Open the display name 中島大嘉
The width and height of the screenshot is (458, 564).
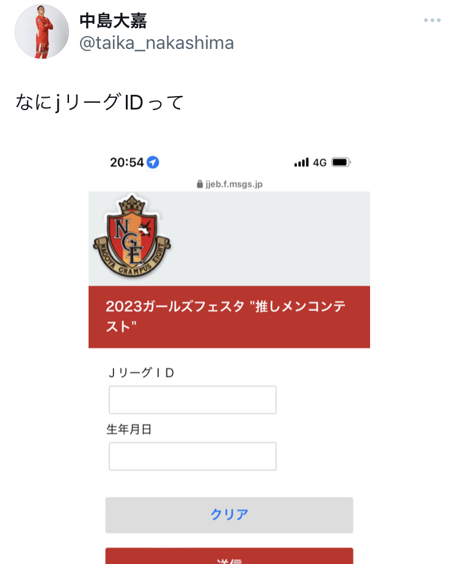(113, 21)
